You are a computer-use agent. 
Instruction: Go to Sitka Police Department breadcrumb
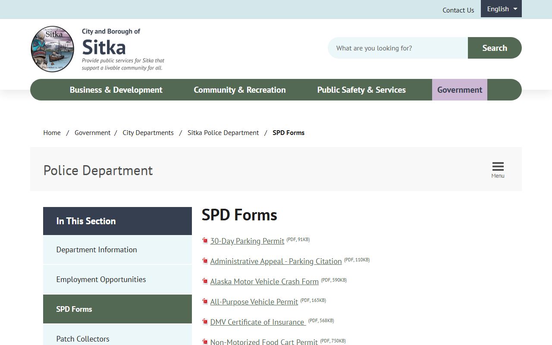[x=223, y=133]
